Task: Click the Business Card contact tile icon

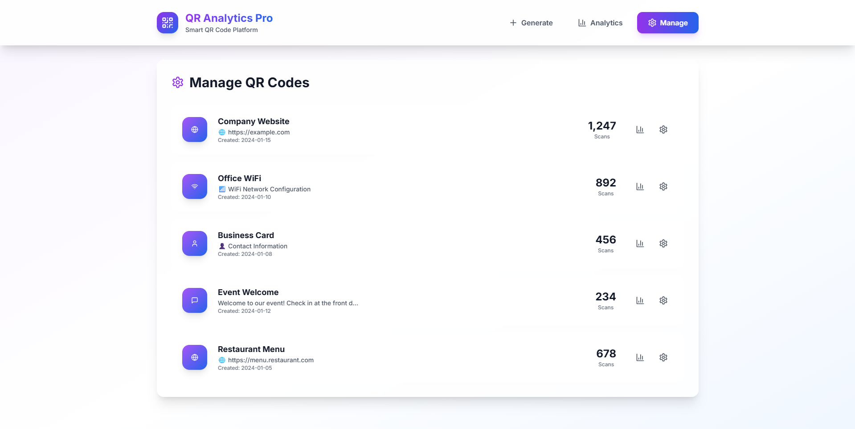Action: (x=195, y=243)
